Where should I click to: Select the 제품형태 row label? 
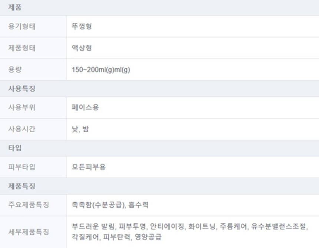pos(22,48)
